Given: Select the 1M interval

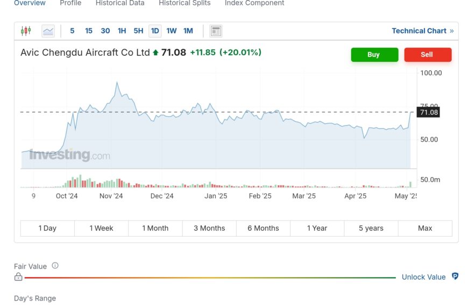Looking at the screenshot, I should click(188, 31).
